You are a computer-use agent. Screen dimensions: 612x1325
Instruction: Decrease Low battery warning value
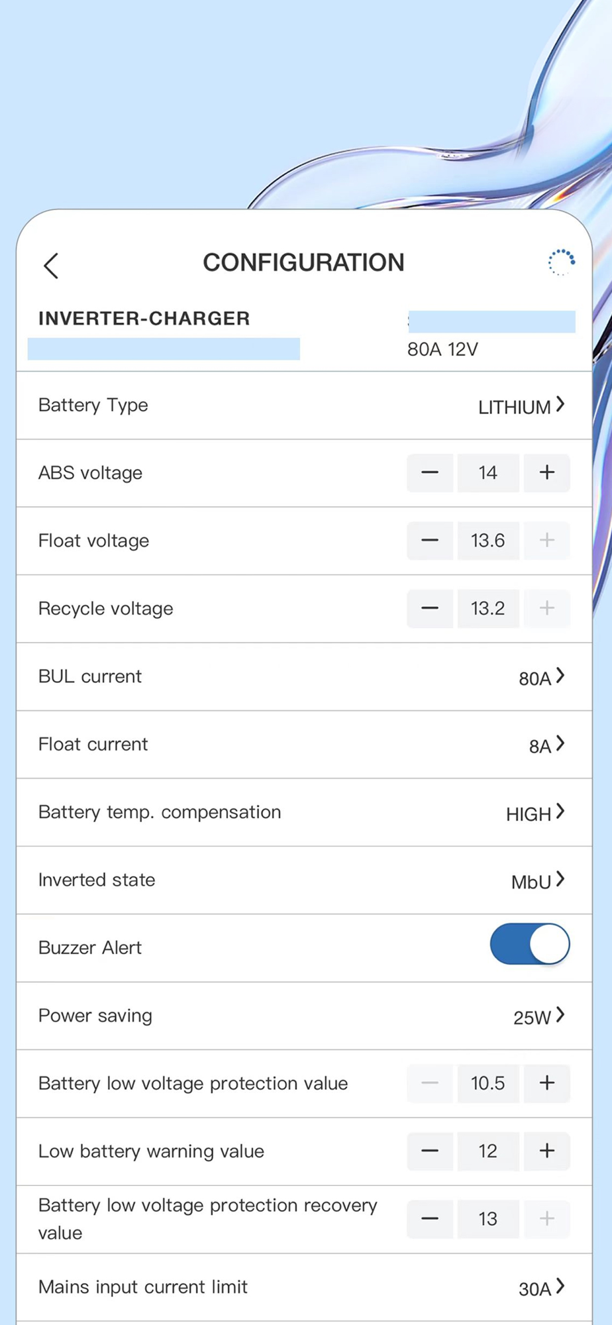click(x=430, y=1151)
